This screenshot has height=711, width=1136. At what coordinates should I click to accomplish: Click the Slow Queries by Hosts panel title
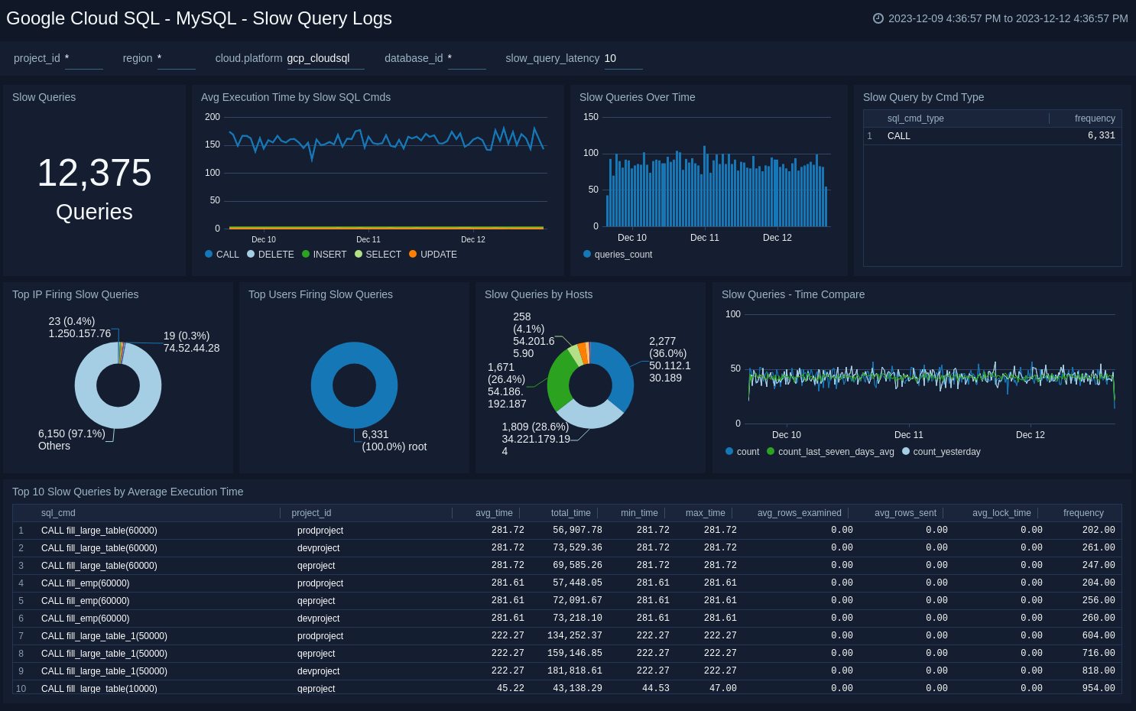(x=538, y=294)
